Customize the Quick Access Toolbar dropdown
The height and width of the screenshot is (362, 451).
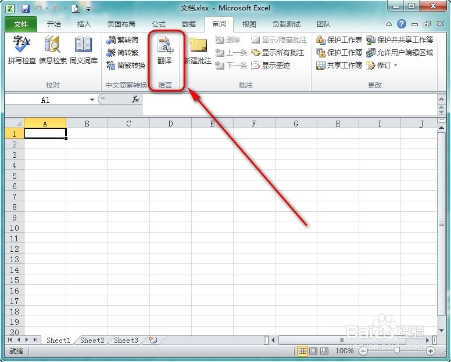click(x=88, y=9)
